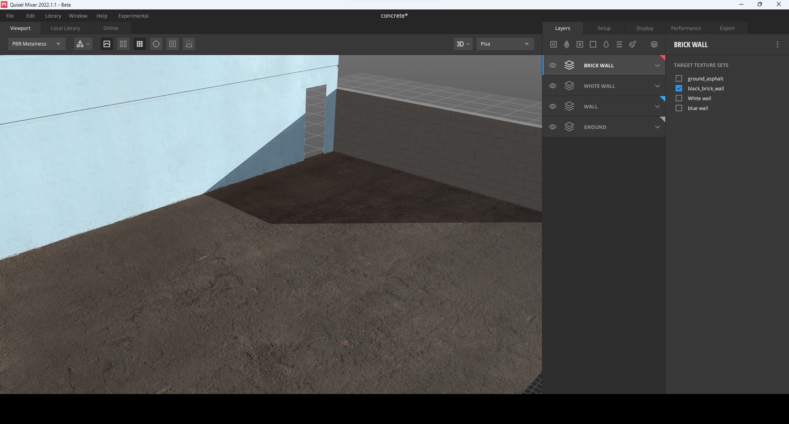789x424 pixels.
Task: Click the layer stack group icon in toolbar
Action: tap(654, 44)
